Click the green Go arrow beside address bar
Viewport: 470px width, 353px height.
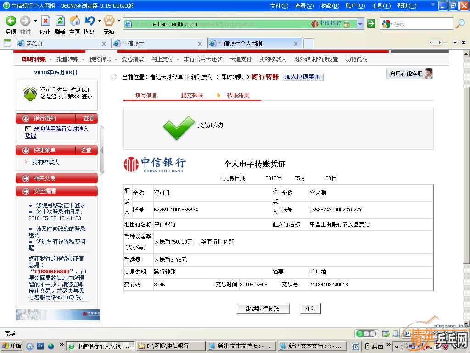(x=371, y=23)
